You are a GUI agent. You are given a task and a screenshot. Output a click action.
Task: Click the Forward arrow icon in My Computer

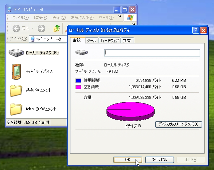pyautogui.click(x=41, y=28)
